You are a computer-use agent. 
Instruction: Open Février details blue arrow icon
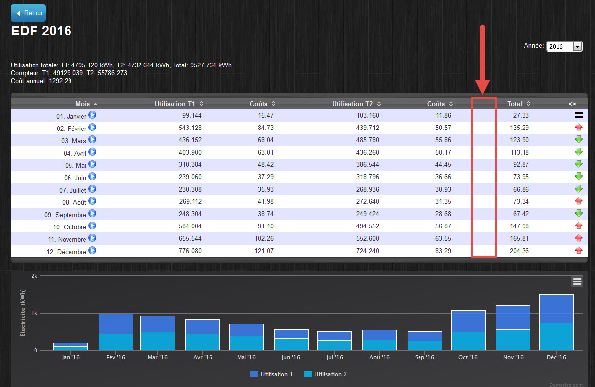click(92, 128)
